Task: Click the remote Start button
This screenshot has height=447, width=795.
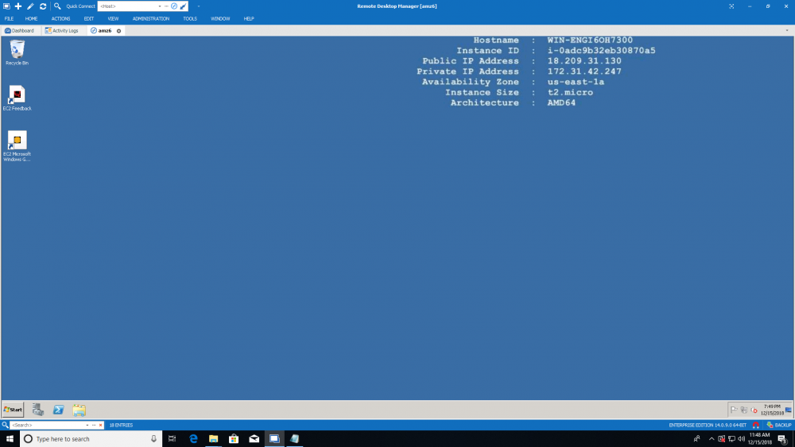Action: [x=13, y=410]
